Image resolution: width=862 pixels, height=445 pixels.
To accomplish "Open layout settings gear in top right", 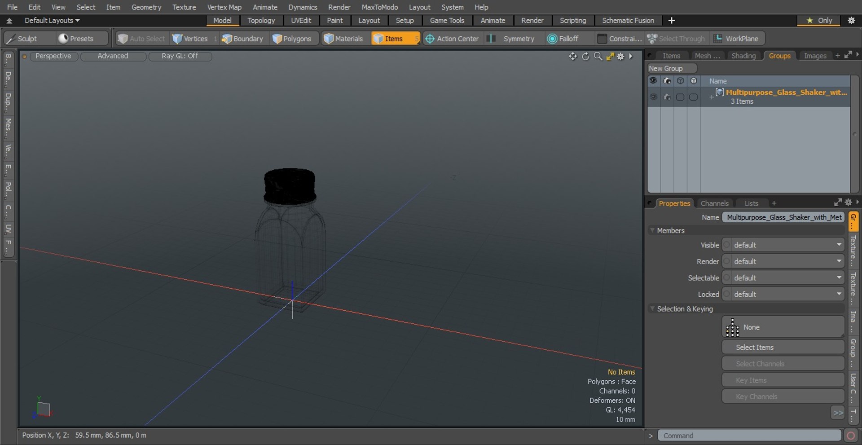I will 851,20.
